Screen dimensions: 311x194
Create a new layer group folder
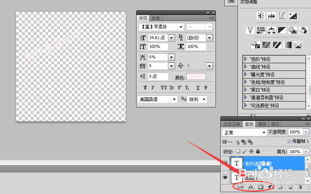click(280, 187)
